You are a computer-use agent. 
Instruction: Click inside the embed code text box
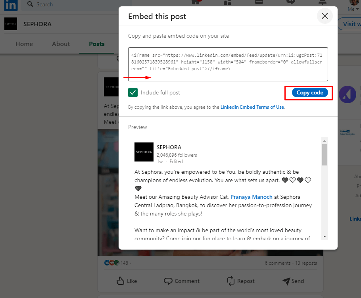[x=228, y=63]
